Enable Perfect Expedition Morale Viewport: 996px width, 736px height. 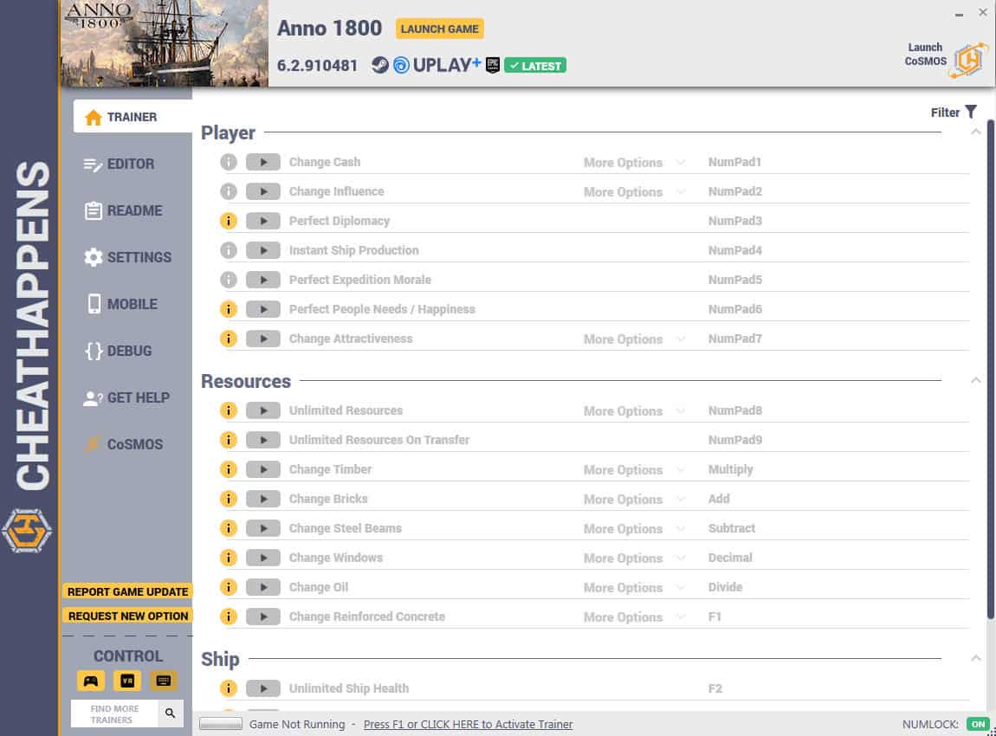[x=263, y=280]
